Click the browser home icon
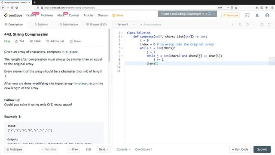This screenshot has width=275, height=155. 17,8
